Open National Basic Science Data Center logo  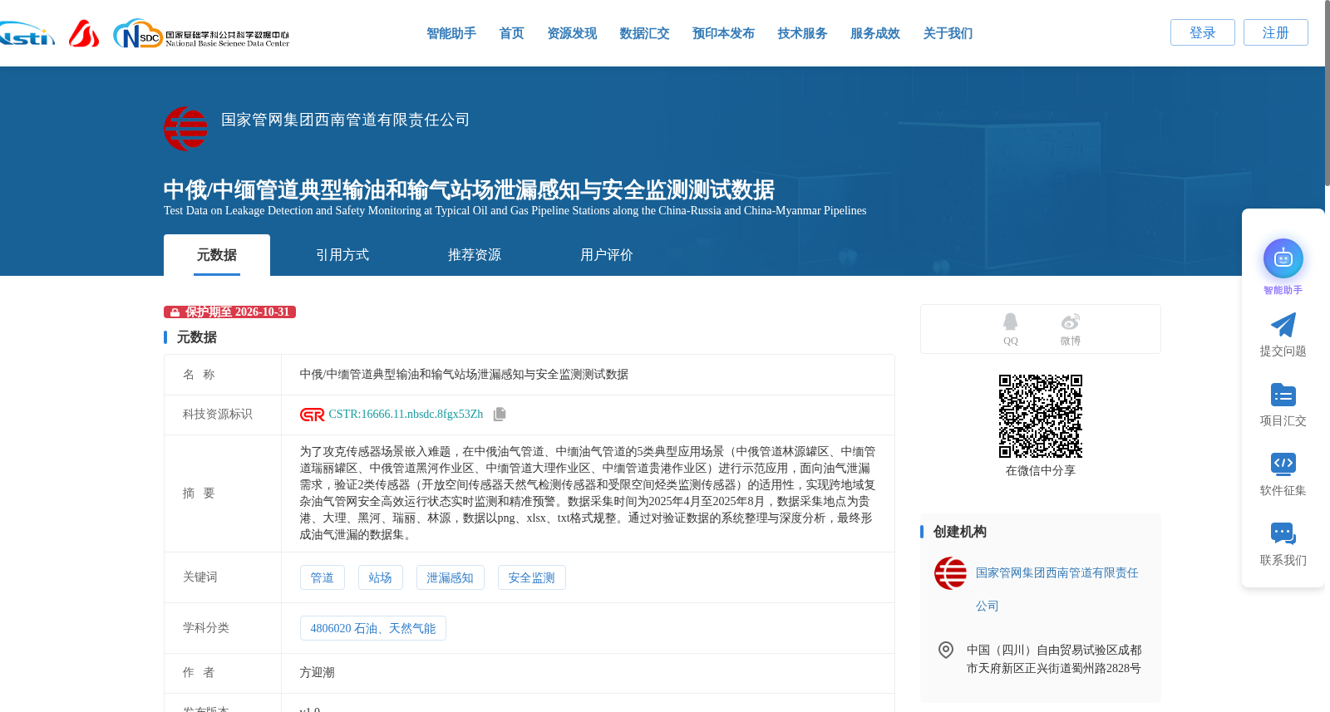(201, 34)
